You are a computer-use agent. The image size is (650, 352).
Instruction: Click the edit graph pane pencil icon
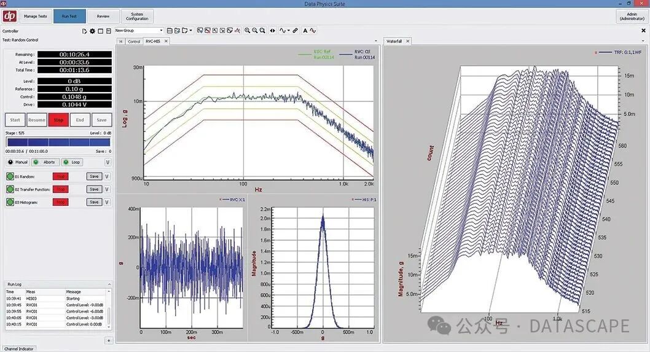tap(230, 31)
